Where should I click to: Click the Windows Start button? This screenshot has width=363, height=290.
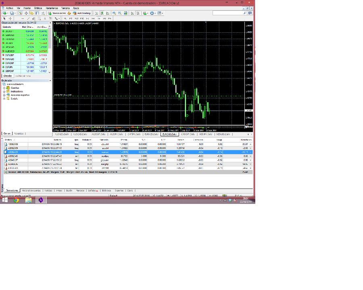point(5,200)
